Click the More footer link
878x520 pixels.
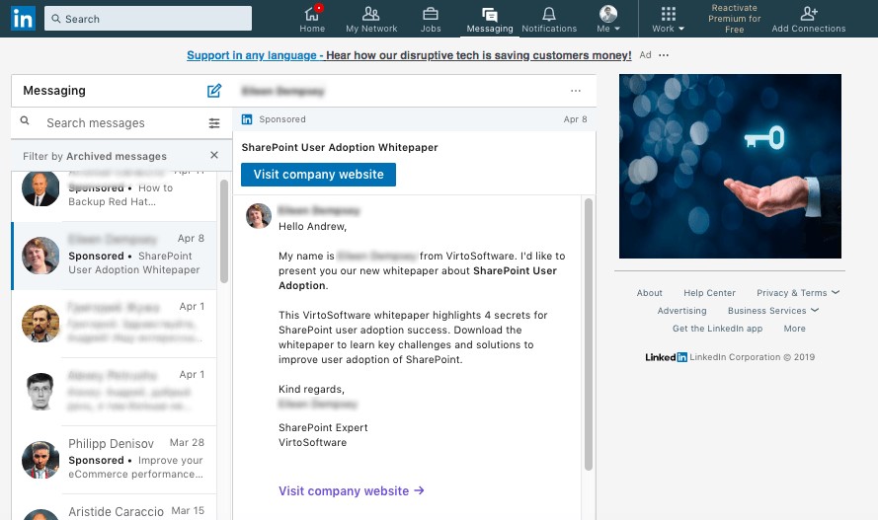coord(795,329)
